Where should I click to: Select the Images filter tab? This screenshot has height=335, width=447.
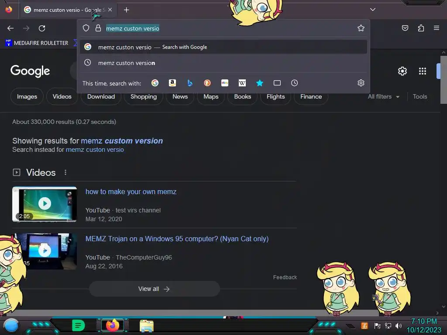click(27, 96)
